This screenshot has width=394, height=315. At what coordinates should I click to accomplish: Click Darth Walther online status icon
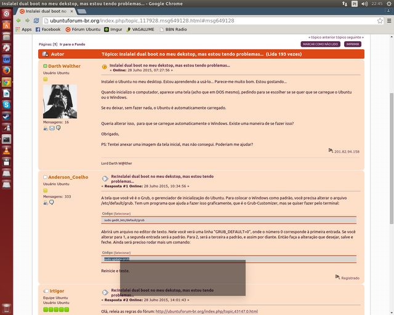pyautogui.click(x=45, y=66)
